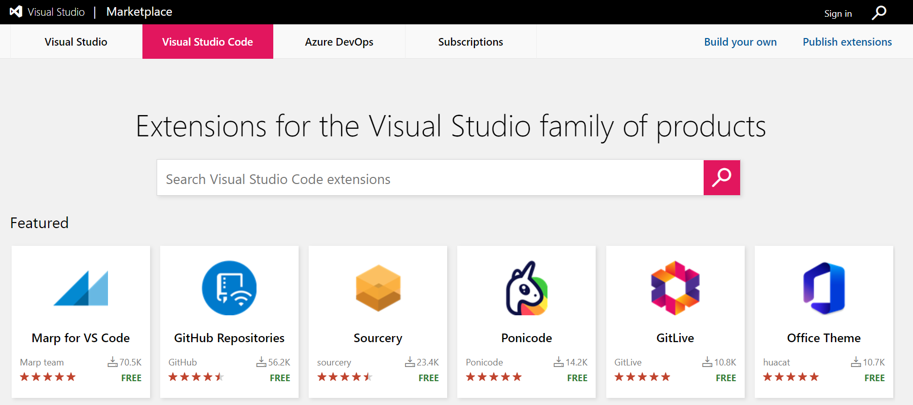This screenshot has width=913, height=405.
Task: Click the GitLive star rating
Action: (x=642, y=377)
